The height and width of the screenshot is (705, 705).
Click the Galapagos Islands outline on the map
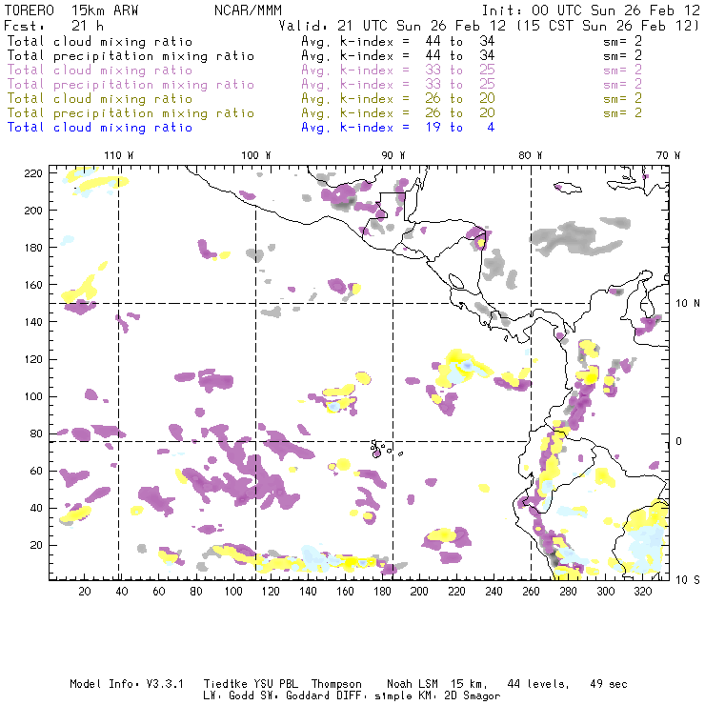[x=380, y=447]
